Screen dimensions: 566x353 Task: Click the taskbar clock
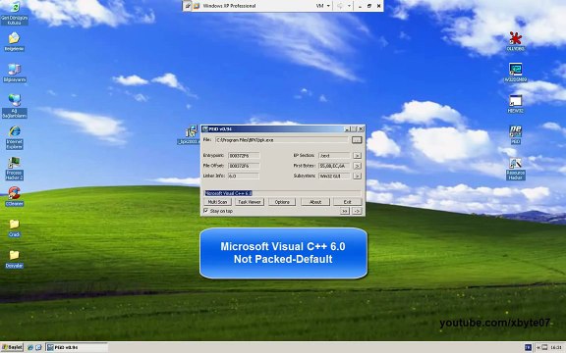(556, 347)
